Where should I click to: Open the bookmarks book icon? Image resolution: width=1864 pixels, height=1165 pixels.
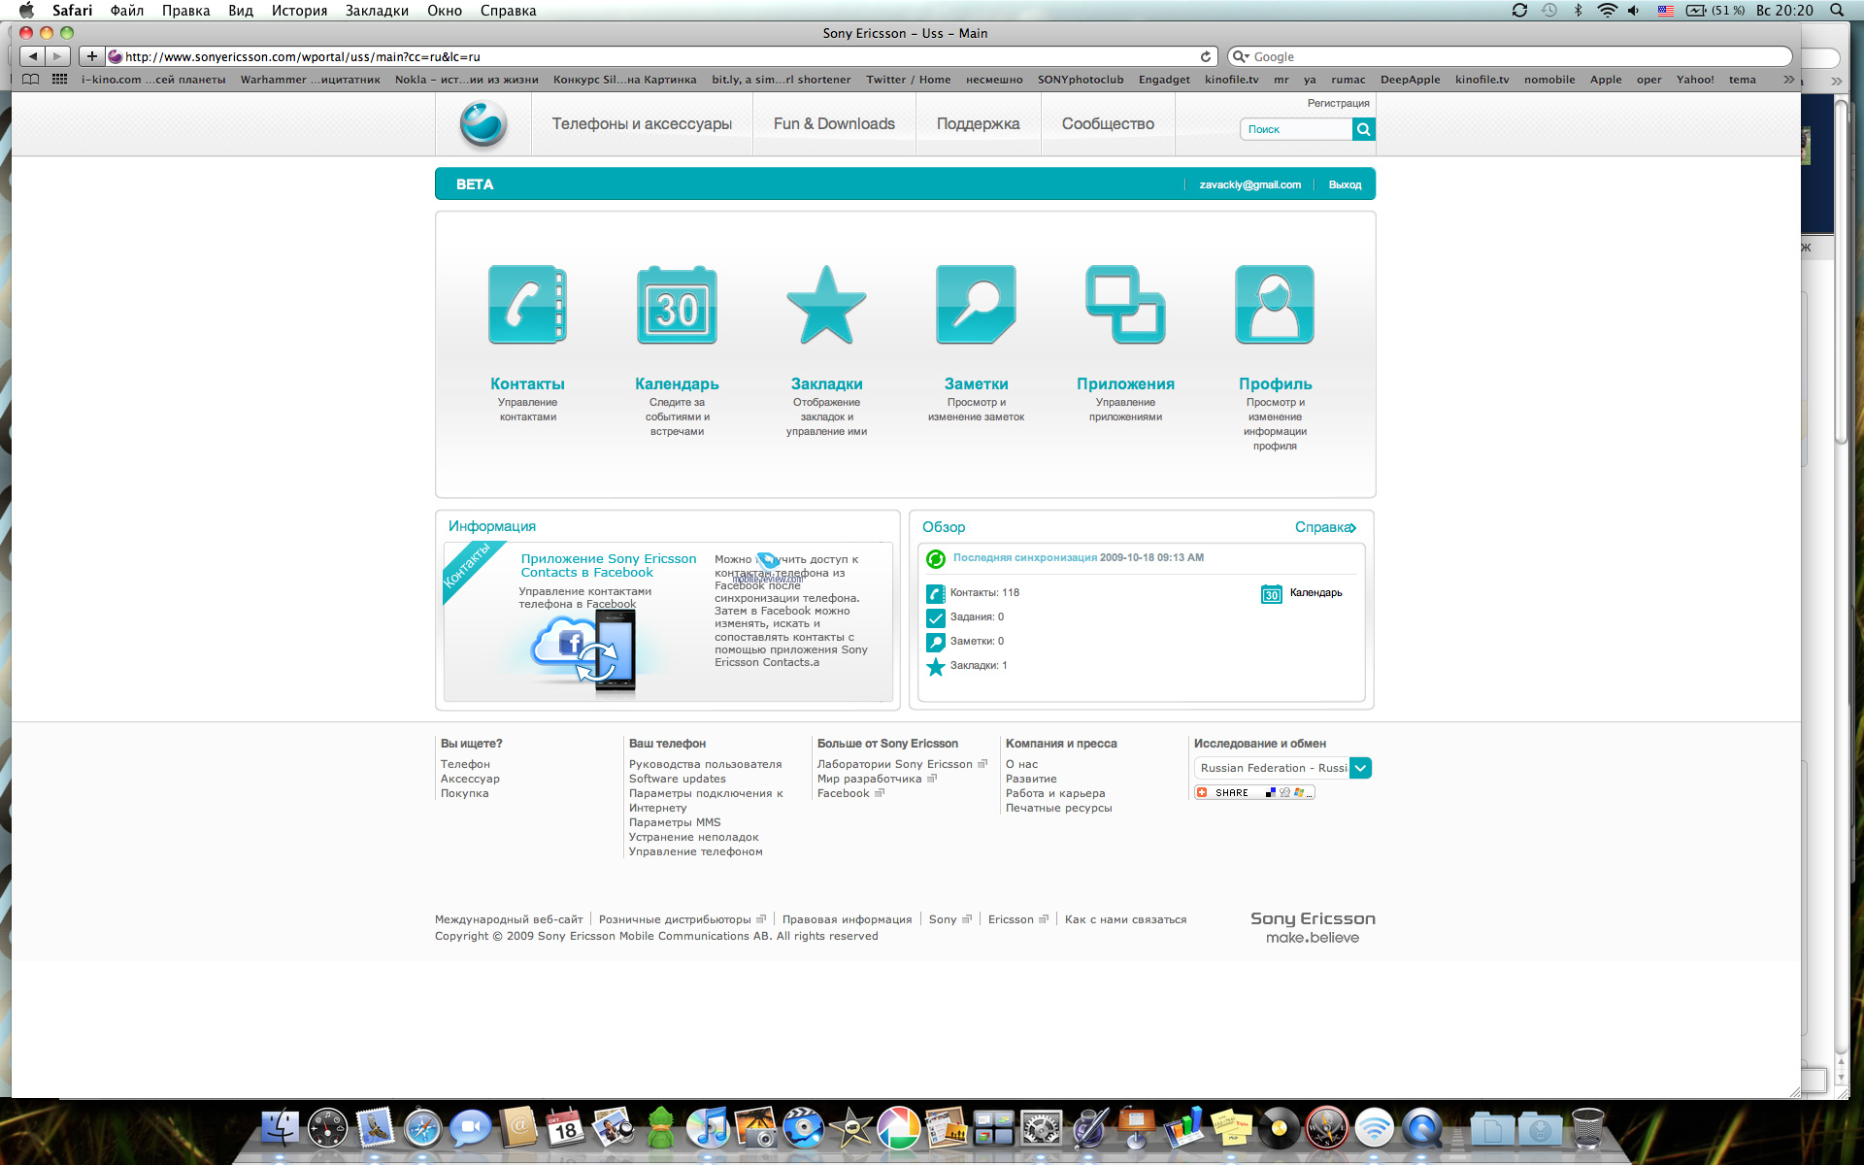(31, 80)
